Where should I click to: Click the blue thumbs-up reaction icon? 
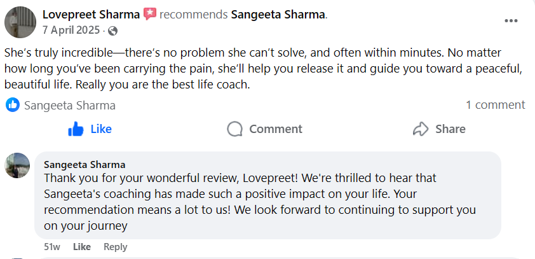13,105
